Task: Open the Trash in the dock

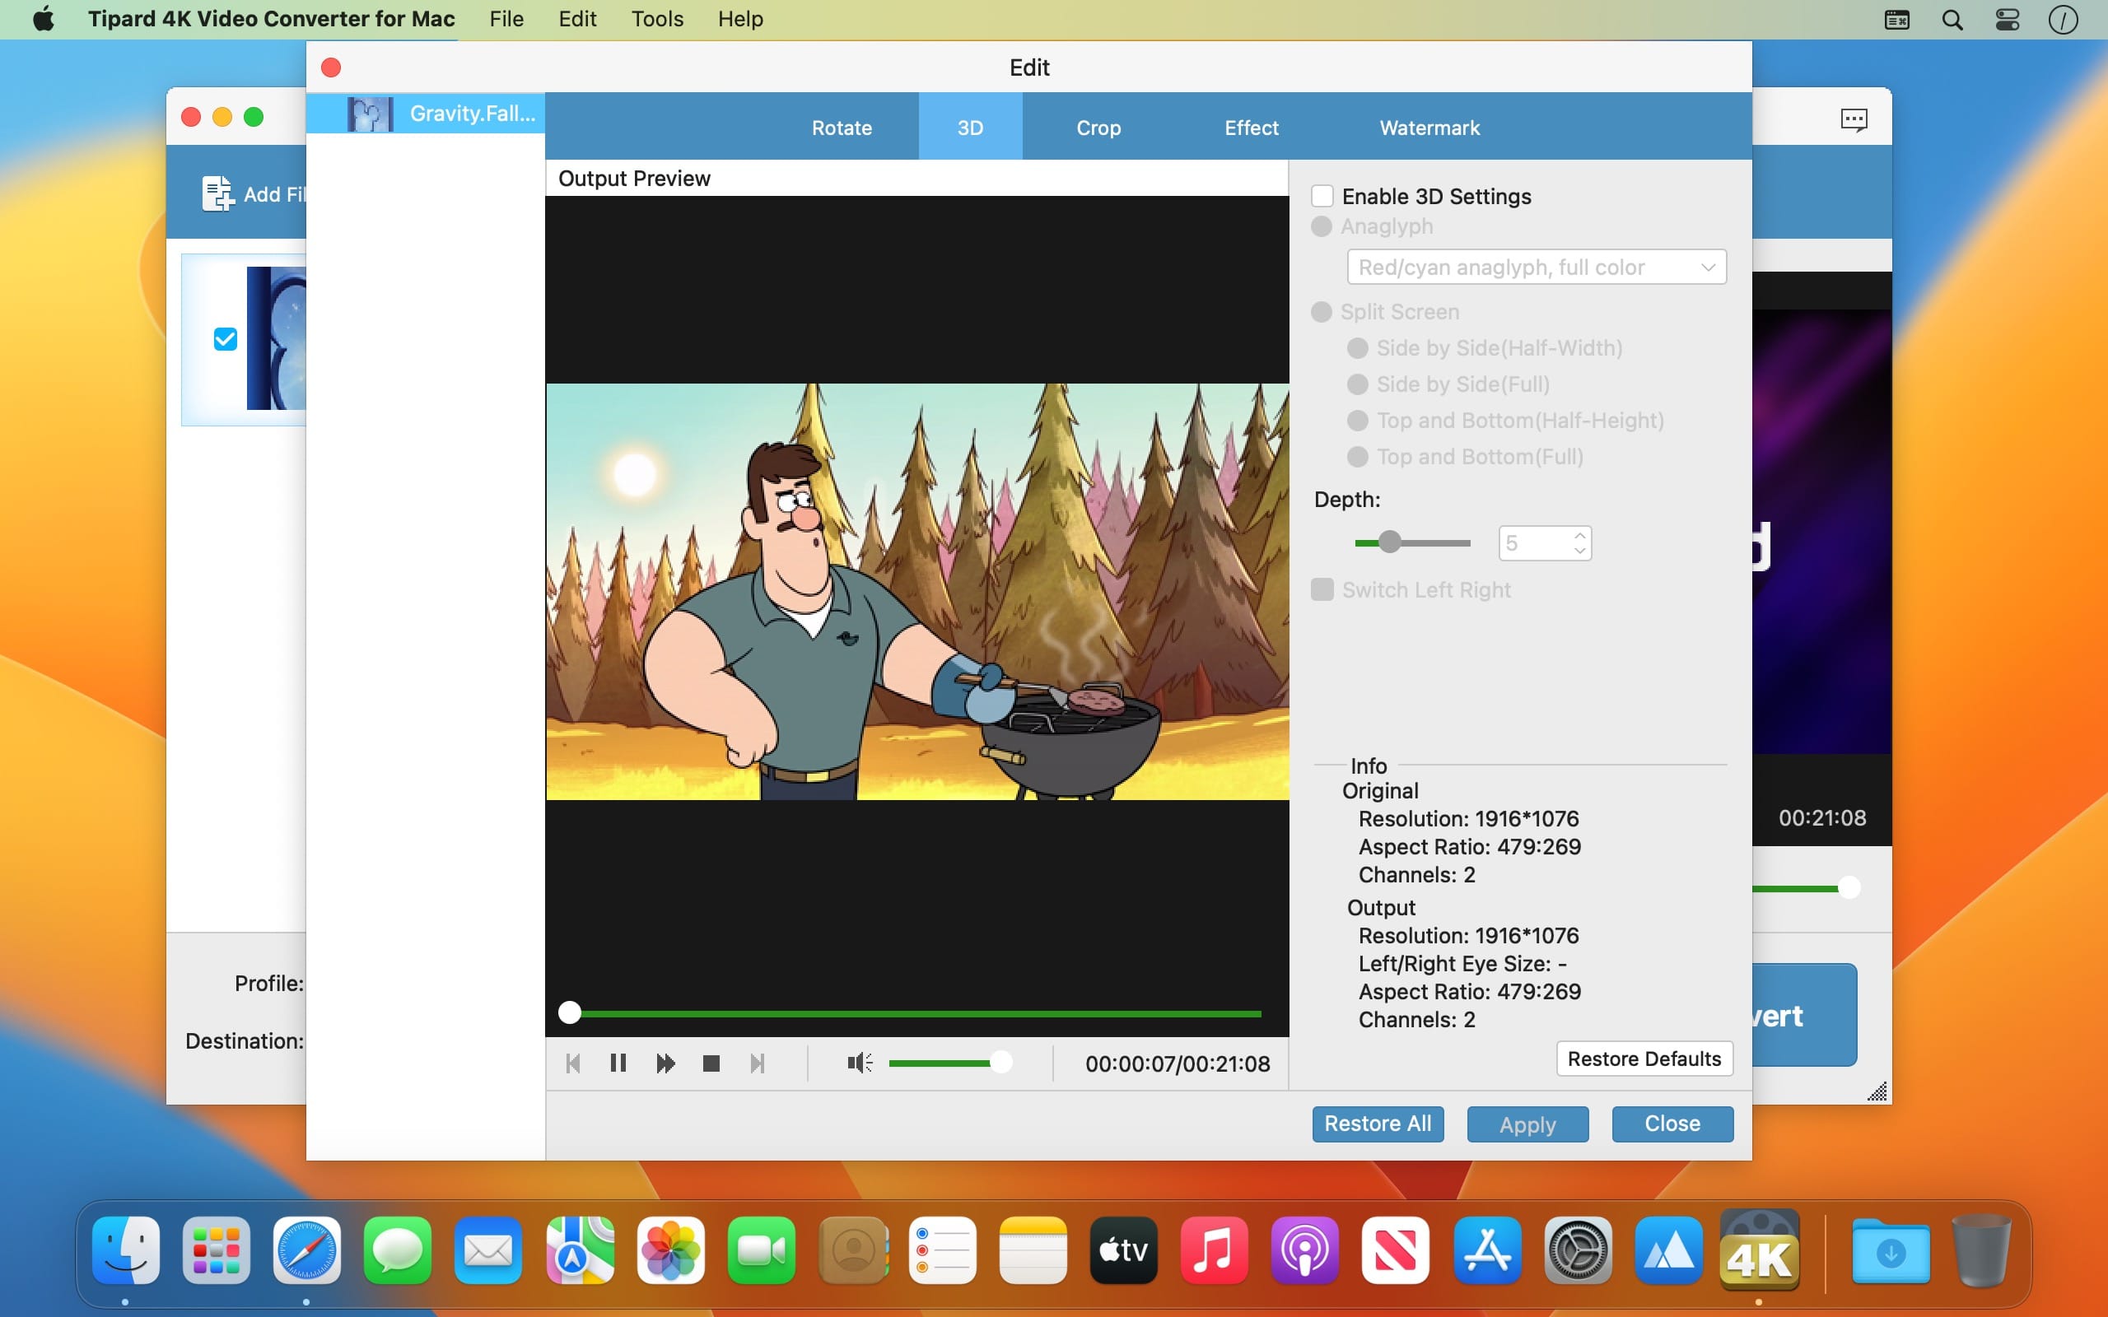Action: tap(1982, 1251)
